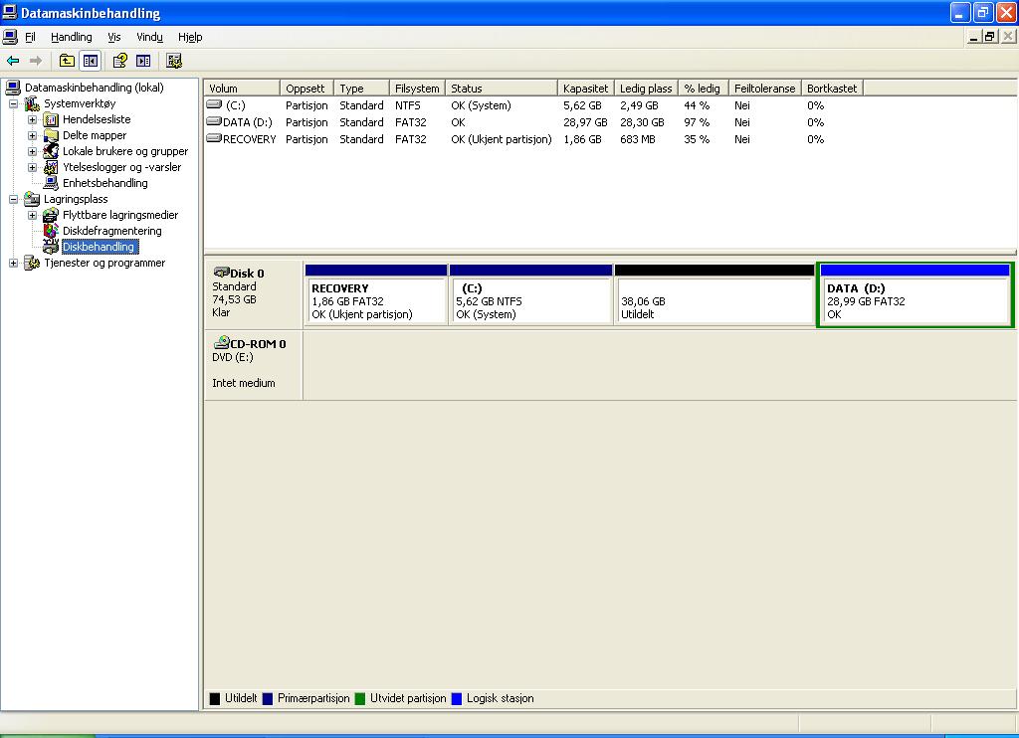Open the Vis menu
Viewport: 1019px width, 738px height.
(114, 37)
